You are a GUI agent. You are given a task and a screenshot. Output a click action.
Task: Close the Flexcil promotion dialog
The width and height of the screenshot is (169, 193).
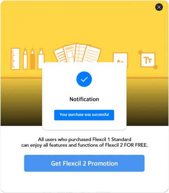159,7
